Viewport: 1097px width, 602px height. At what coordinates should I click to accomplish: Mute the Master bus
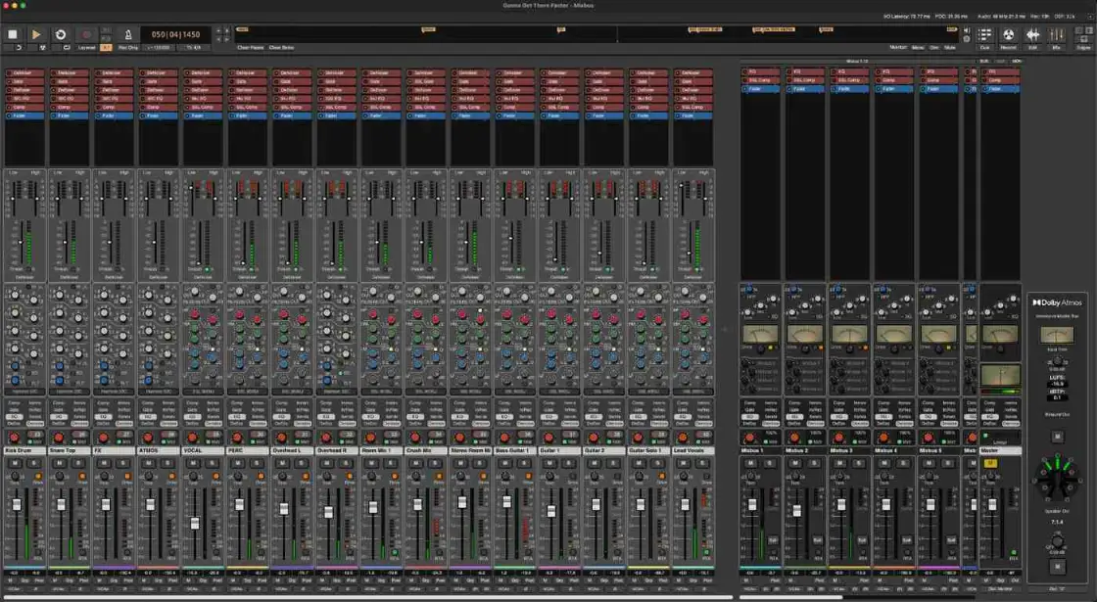pos(990,463)
